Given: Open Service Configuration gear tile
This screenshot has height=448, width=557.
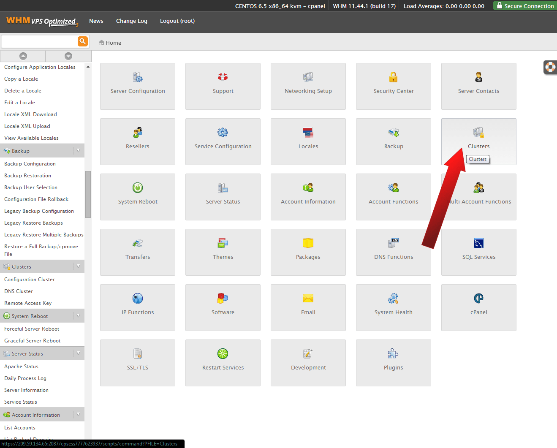Looking at the screenshot, I should click(223, 141).
